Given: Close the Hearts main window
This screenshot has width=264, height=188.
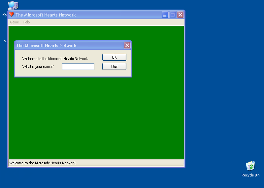Looking at the screenshot, I should [180, 15].
